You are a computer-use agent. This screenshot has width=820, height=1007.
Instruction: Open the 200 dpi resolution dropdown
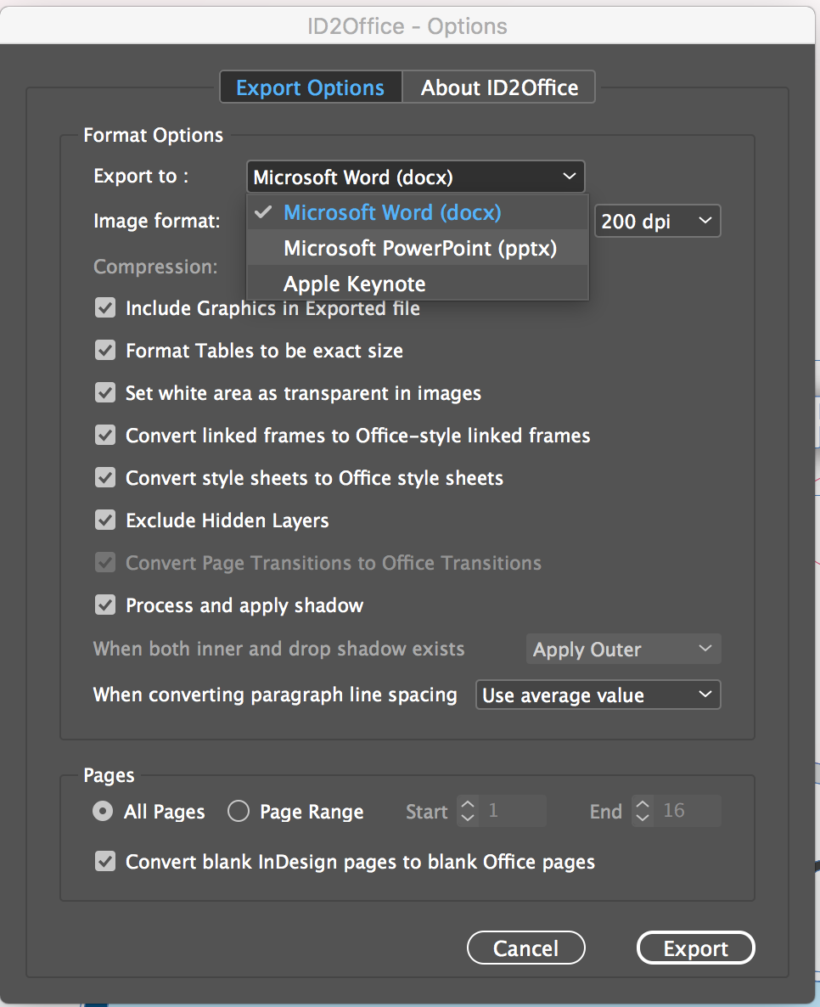[x=657, y=222]
